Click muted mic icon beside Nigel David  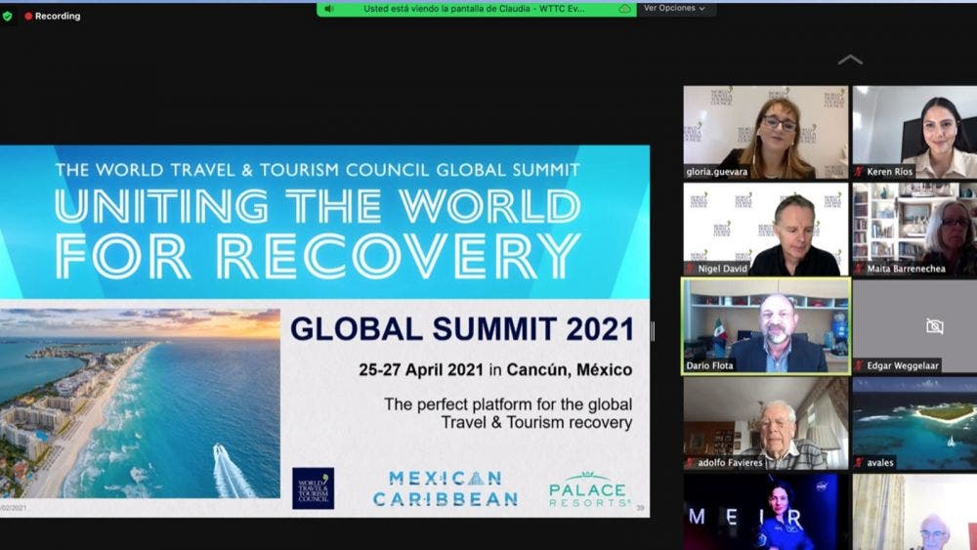[x=690, y=269]
